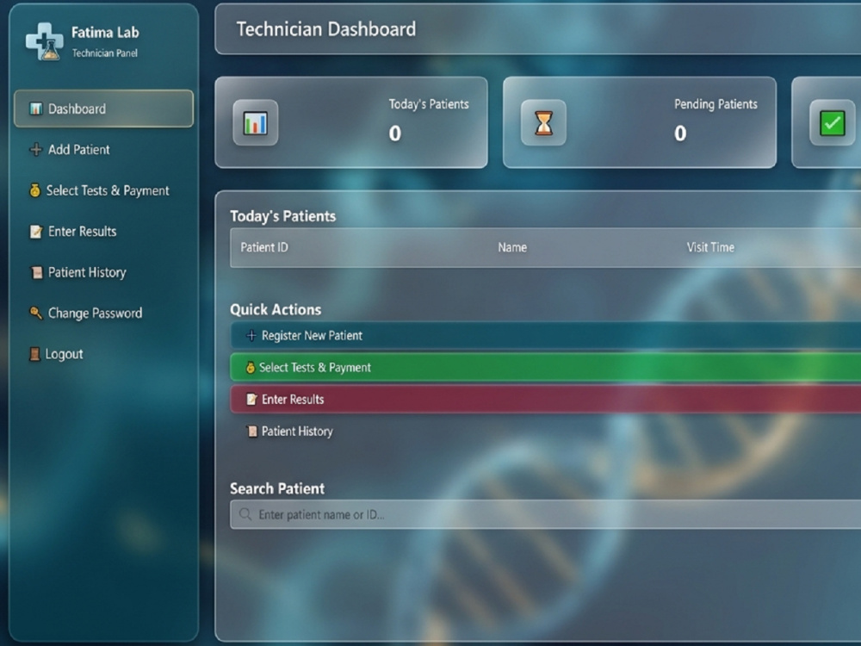Focus the patient name or ID search field
The width and height of the screenshot is (861, 646).
pos(545,515)
